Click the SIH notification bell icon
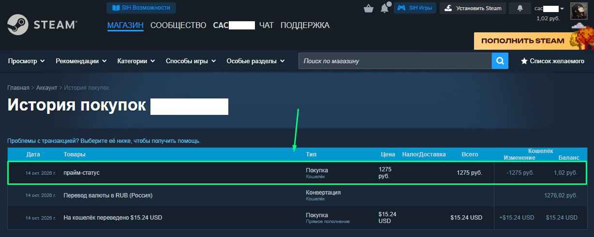Screen dimensions: 594x237 point(385,8)
